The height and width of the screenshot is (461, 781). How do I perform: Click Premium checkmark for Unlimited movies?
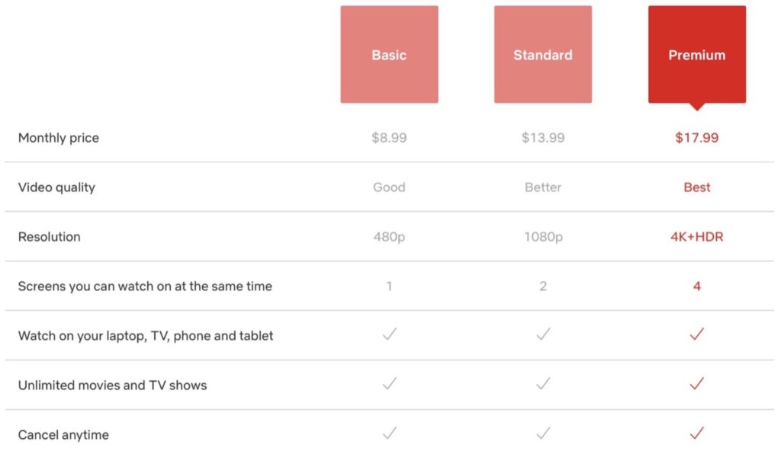[696, 384]
